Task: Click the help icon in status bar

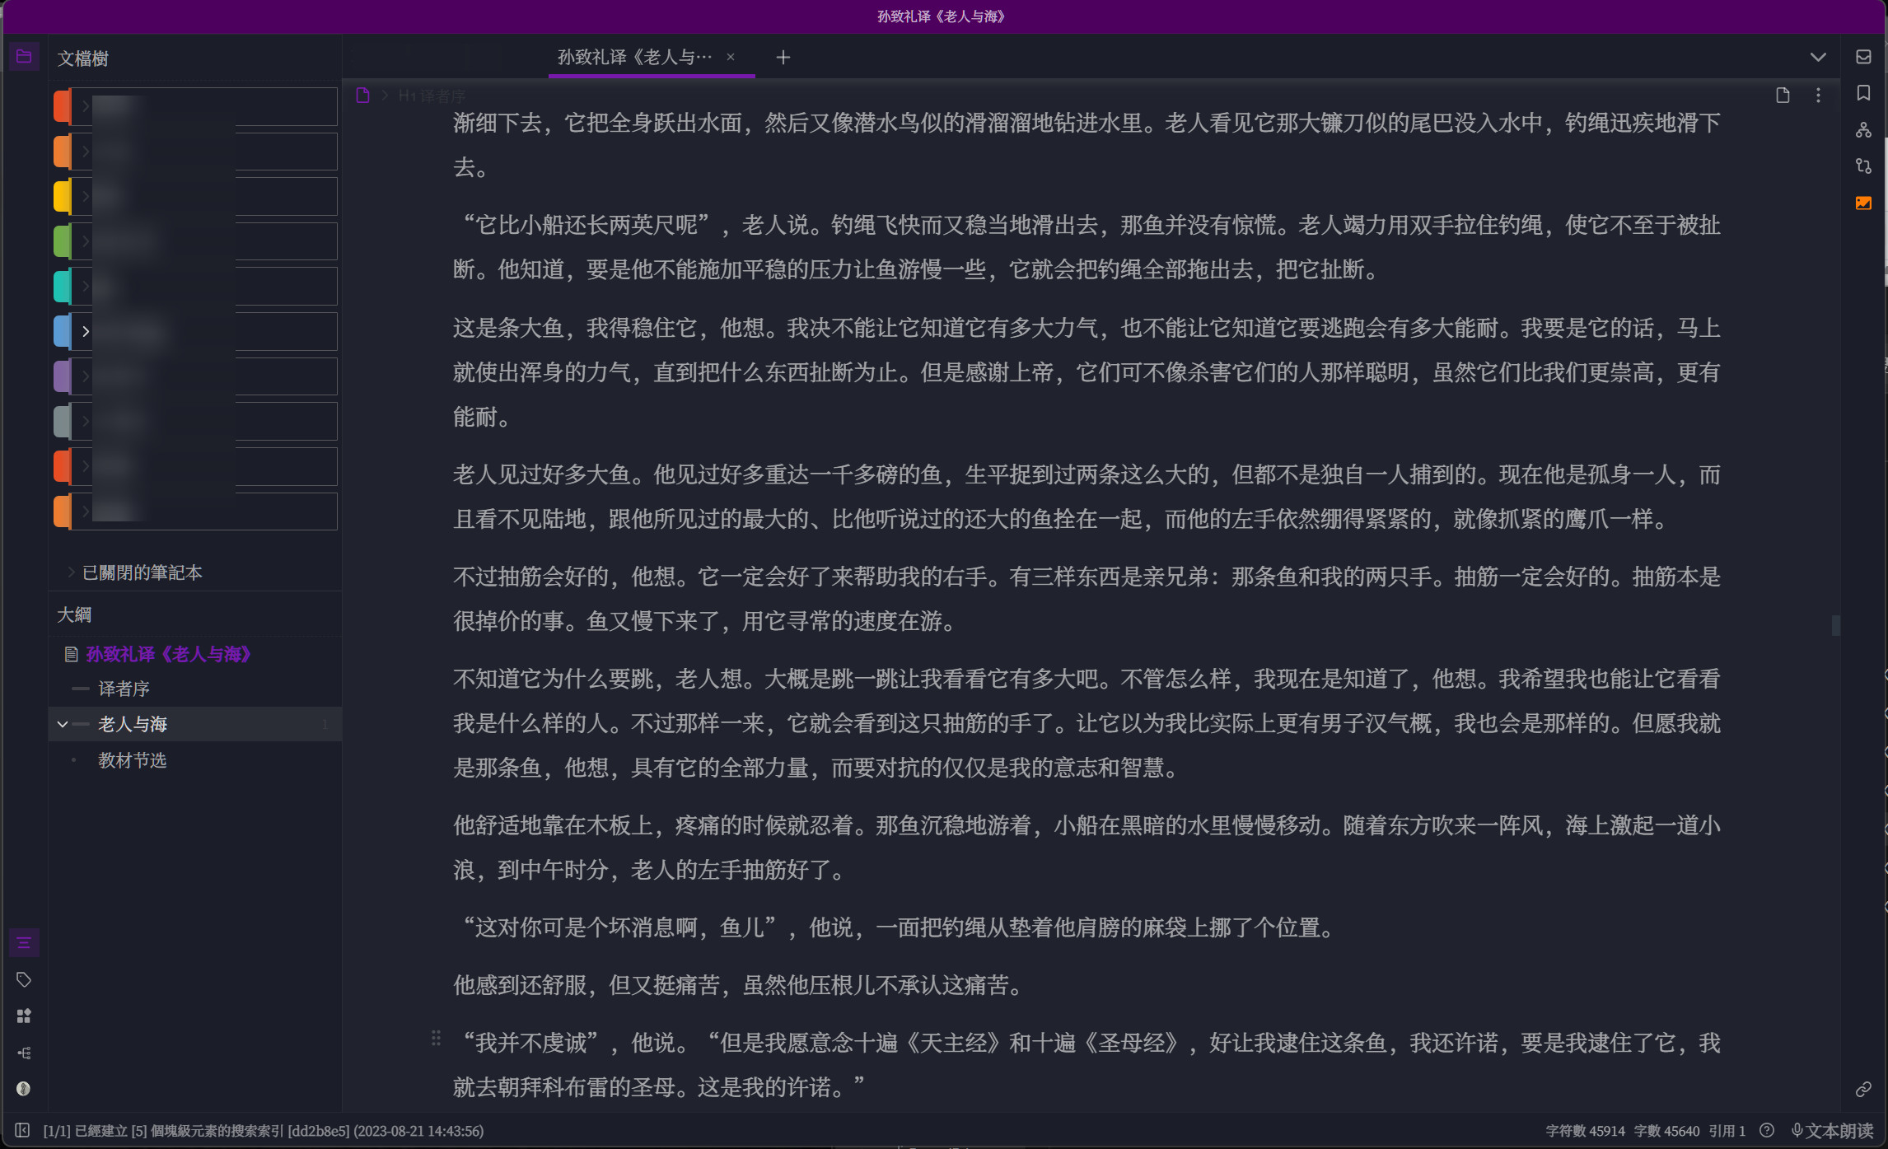Action: [1766, 1131]
